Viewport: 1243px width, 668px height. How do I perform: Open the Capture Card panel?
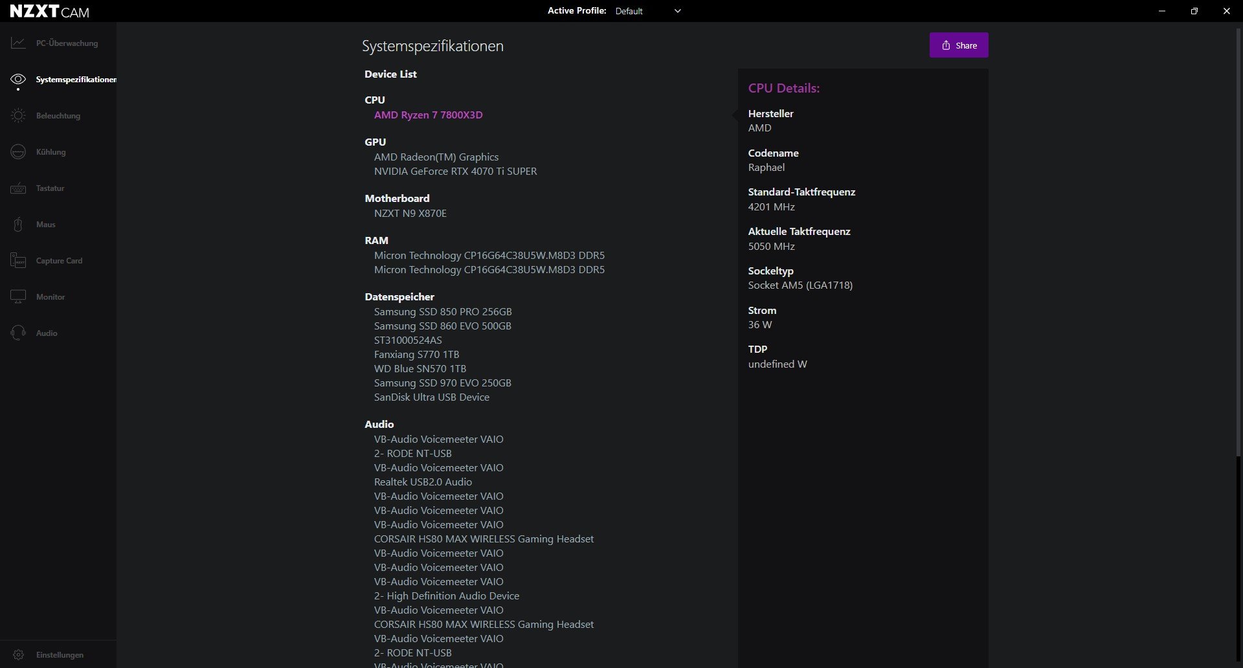(18, 260)
